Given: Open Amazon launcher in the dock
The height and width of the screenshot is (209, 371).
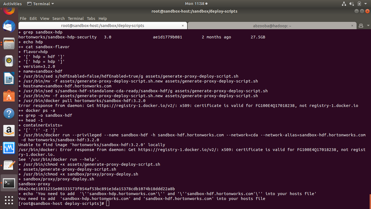Looking at the screenshot, I should 9,131.
